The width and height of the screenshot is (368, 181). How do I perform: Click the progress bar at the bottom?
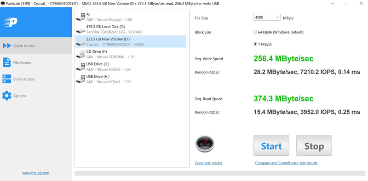click(x=220, y=174)
